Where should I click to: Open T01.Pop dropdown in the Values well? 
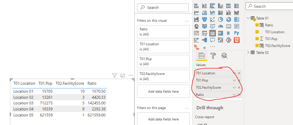[234, 80]
